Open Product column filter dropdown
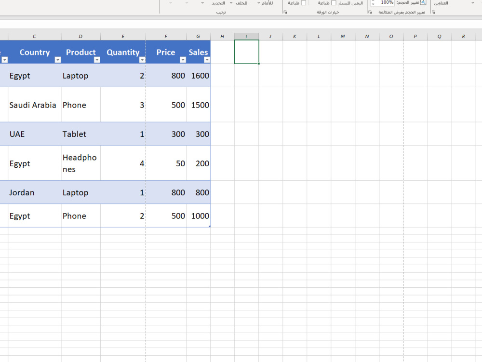 (x=97, y=60)
